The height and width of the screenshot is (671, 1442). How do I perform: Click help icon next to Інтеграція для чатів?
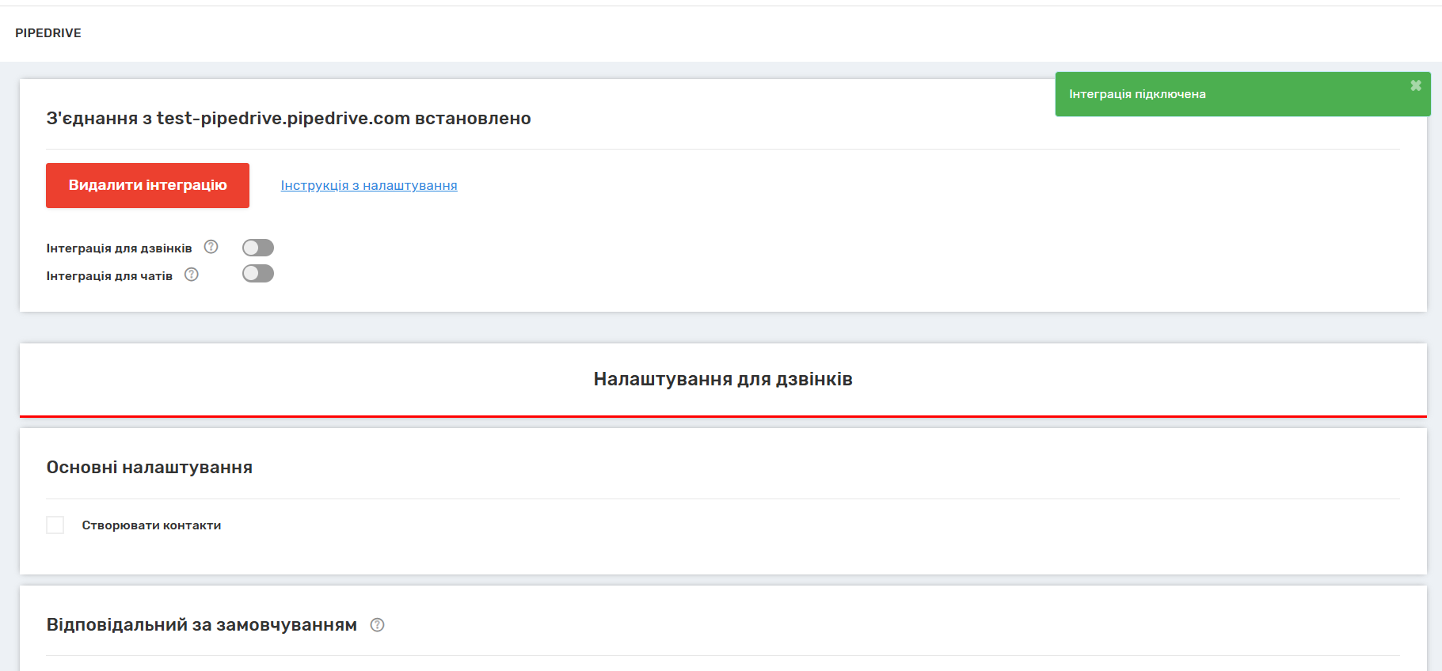(x=191, y=275)
